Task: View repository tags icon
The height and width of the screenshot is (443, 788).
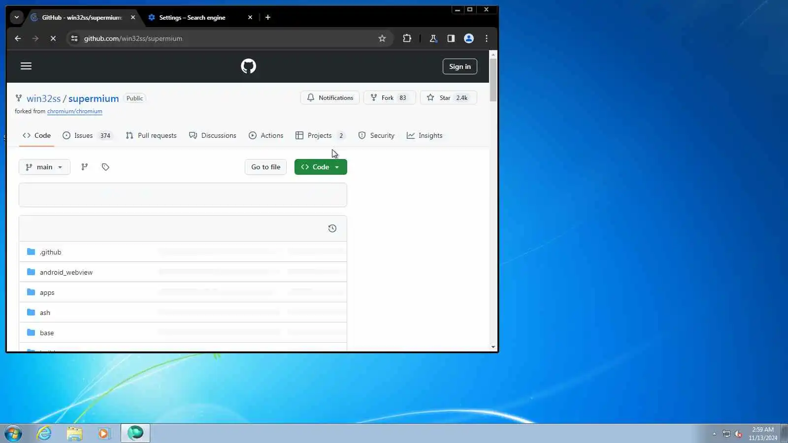Action: point(105,167)
